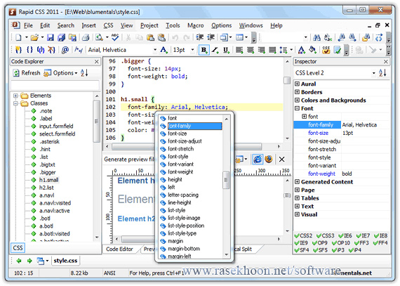
Task: Open the CSS Level 2 dropdown in Inspector
Action: coord(373,73)
